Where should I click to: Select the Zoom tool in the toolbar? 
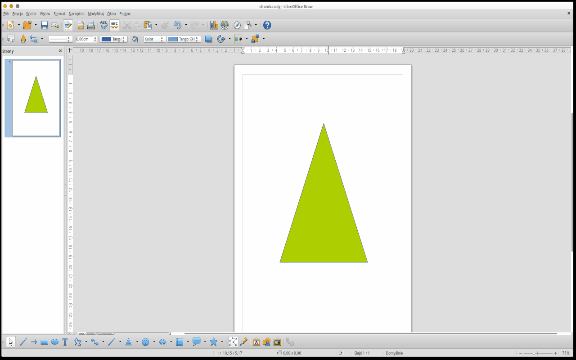(247, 25)
